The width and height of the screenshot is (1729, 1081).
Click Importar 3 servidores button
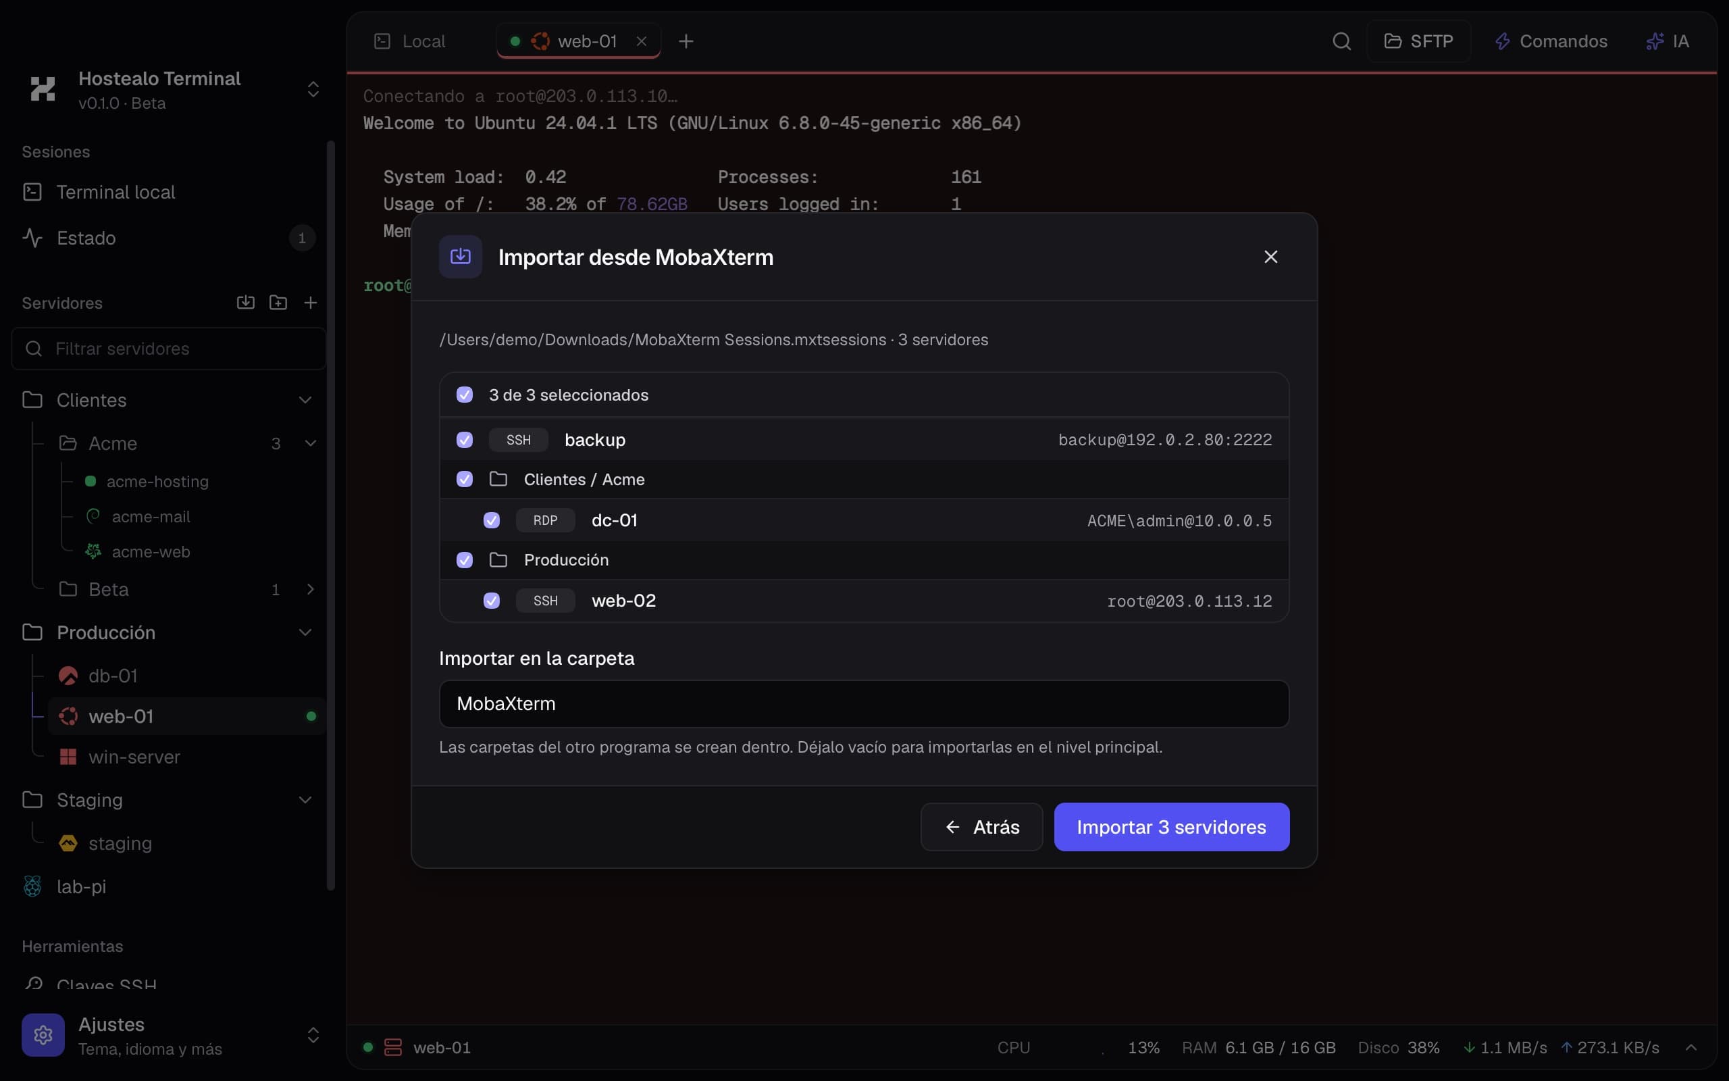tap(1172, 827)
